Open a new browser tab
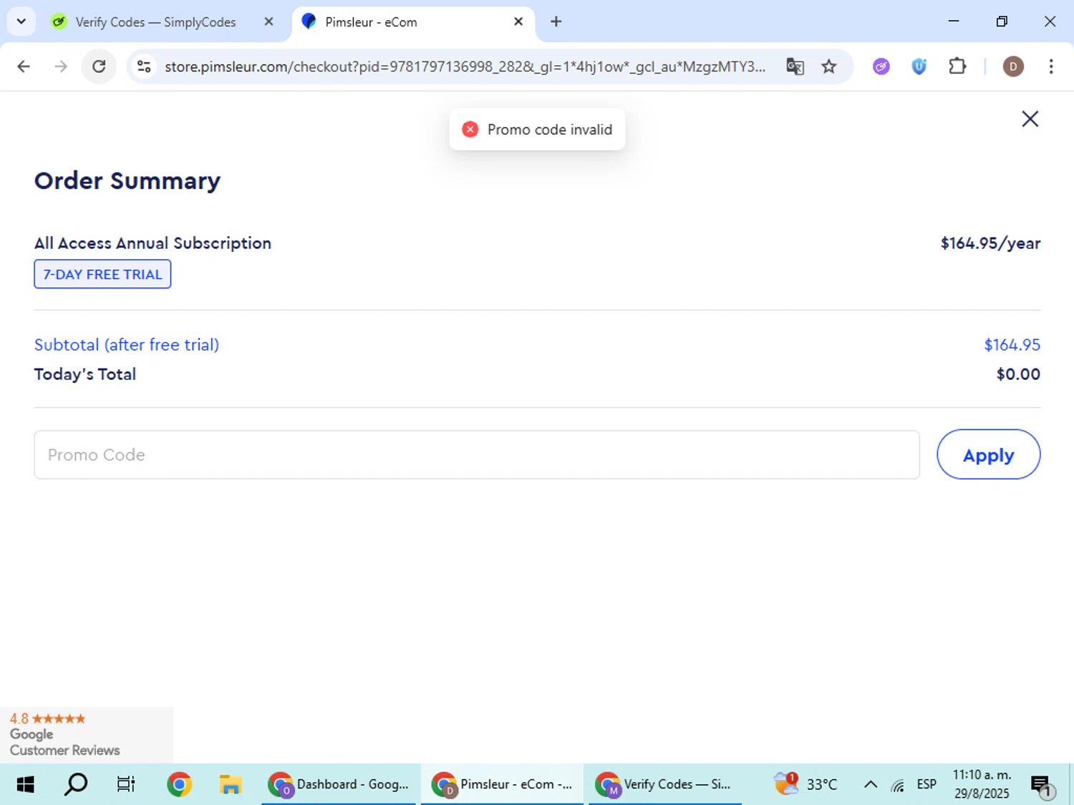The image size is (1074, 805). click(556, 21)
